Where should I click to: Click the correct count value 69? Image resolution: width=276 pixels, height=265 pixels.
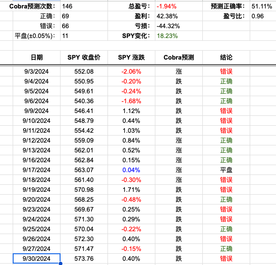[x=84, y=16]
